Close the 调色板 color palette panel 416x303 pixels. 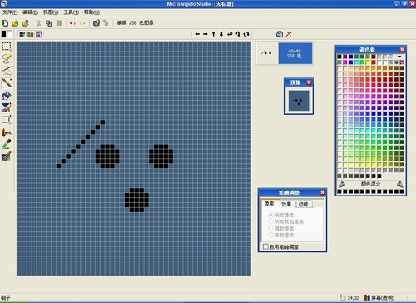[x=402, y=49]
